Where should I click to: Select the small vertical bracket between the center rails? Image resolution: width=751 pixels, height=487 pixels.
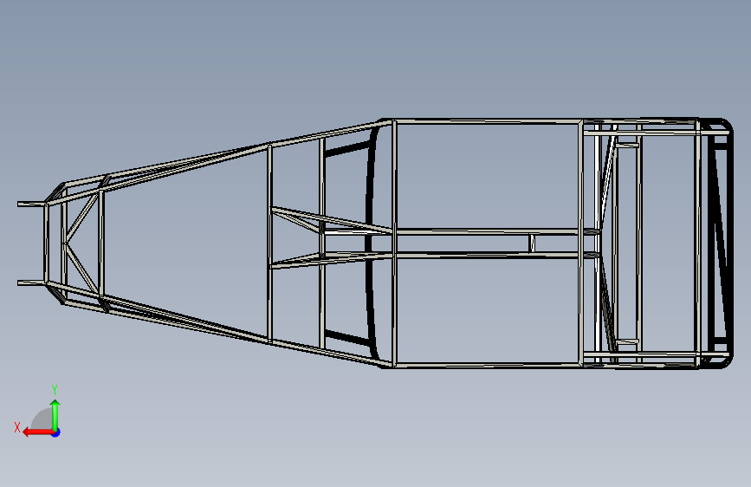(x=532, y=243)
